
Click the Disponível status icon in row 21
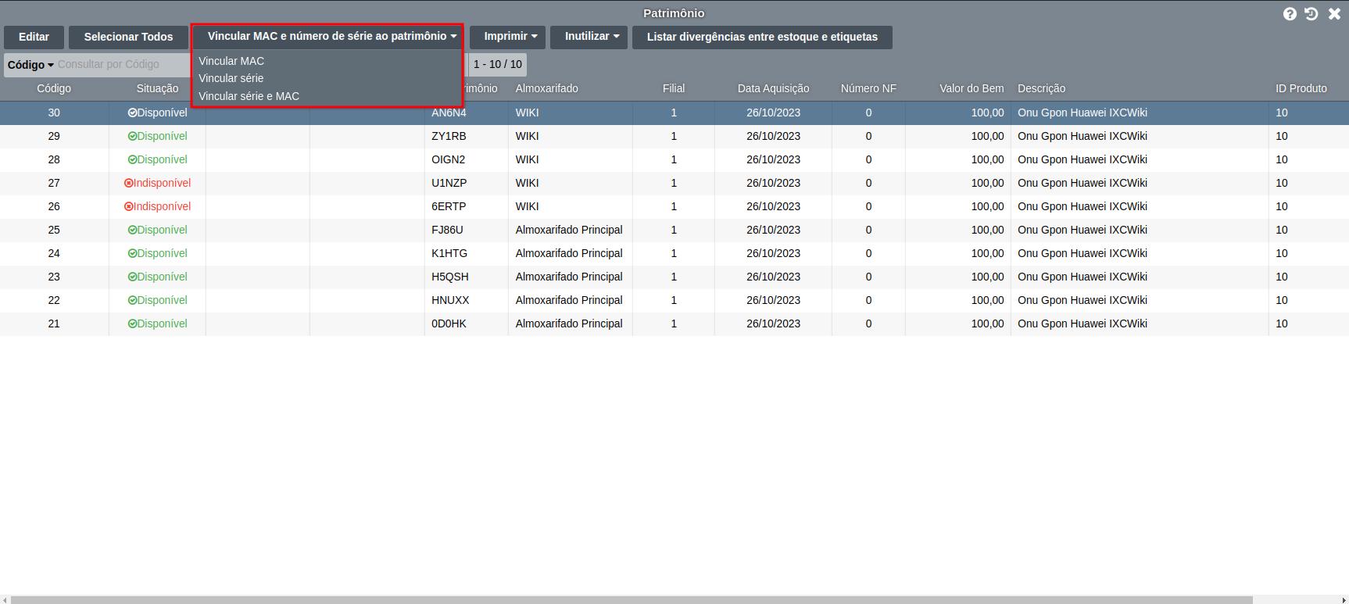tap(132, 323)
